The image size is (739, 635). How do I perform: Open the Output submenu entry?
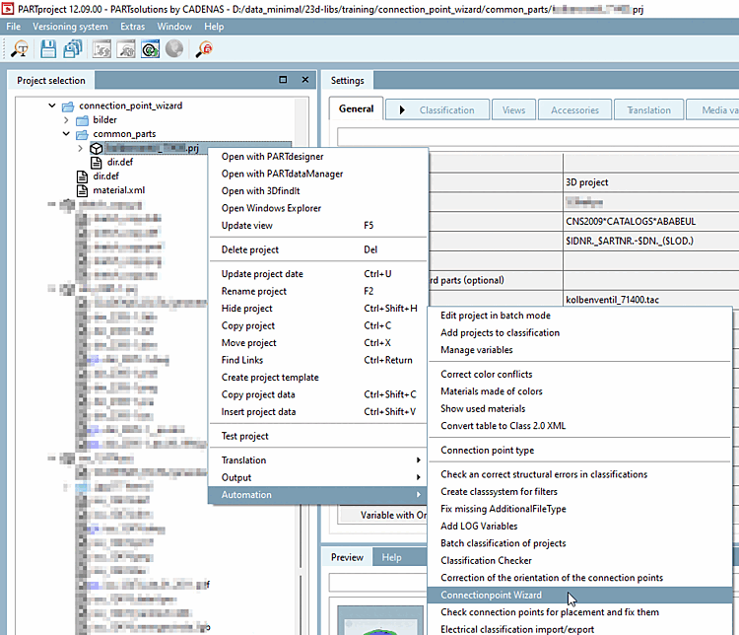tap(236, 477)
